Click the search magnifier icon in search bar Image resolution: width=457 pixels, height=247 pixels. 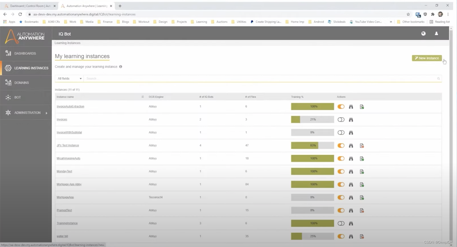tap(439, 78)
